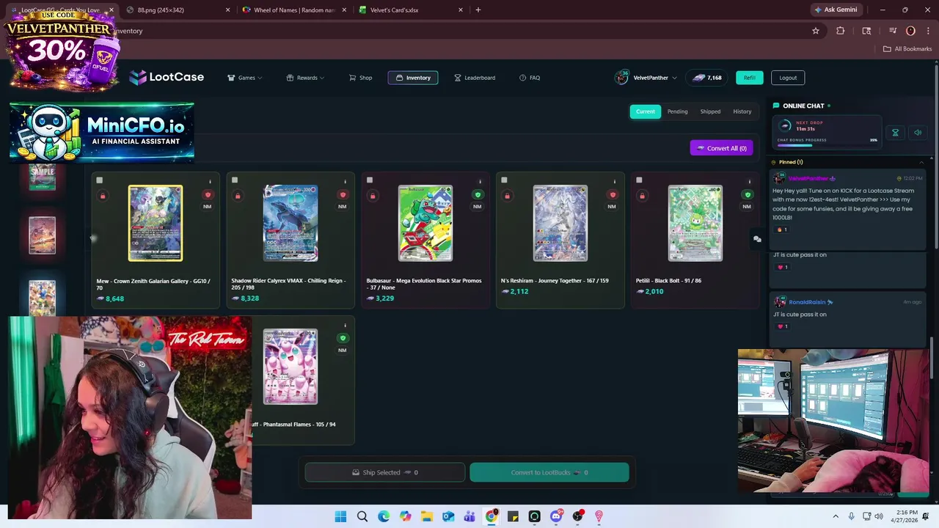Viewport: 939px width, 528px height.
Task: Select the Petilil card checkbox
Action: (x=639, y=180)
